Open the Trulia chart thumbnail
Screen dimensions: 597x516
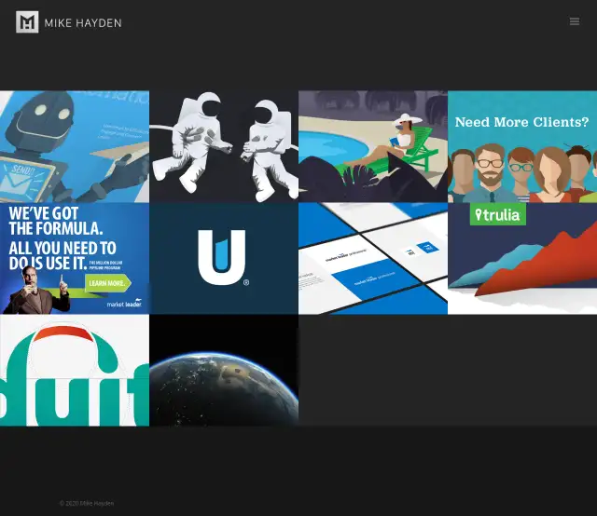pyautogui.click(x=522, y=258)
